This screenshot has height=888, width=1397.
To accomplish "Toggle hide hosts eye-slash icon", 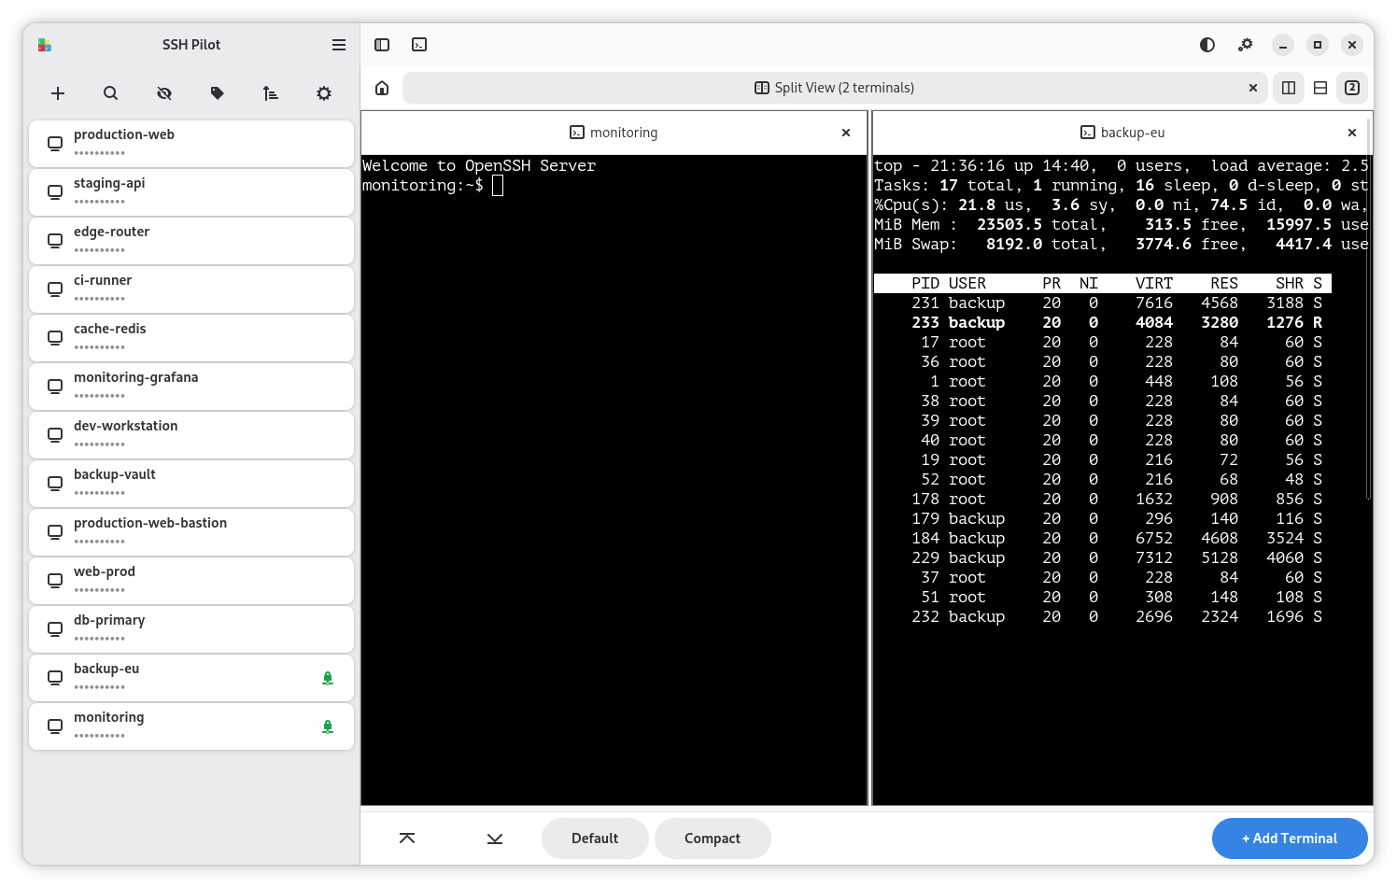I will 164,93.
